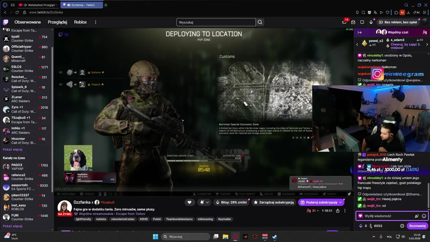This screenshot has height=242, width=430.
Task: Show next leaderboard entry in chat
Action: coord(427,44)
